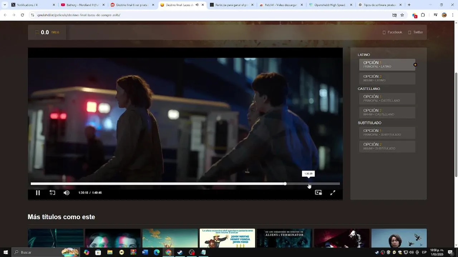This screenshot has height=257, width=458.
Task: Switch to the Participa para ganar tab
Action: [232, 5]
